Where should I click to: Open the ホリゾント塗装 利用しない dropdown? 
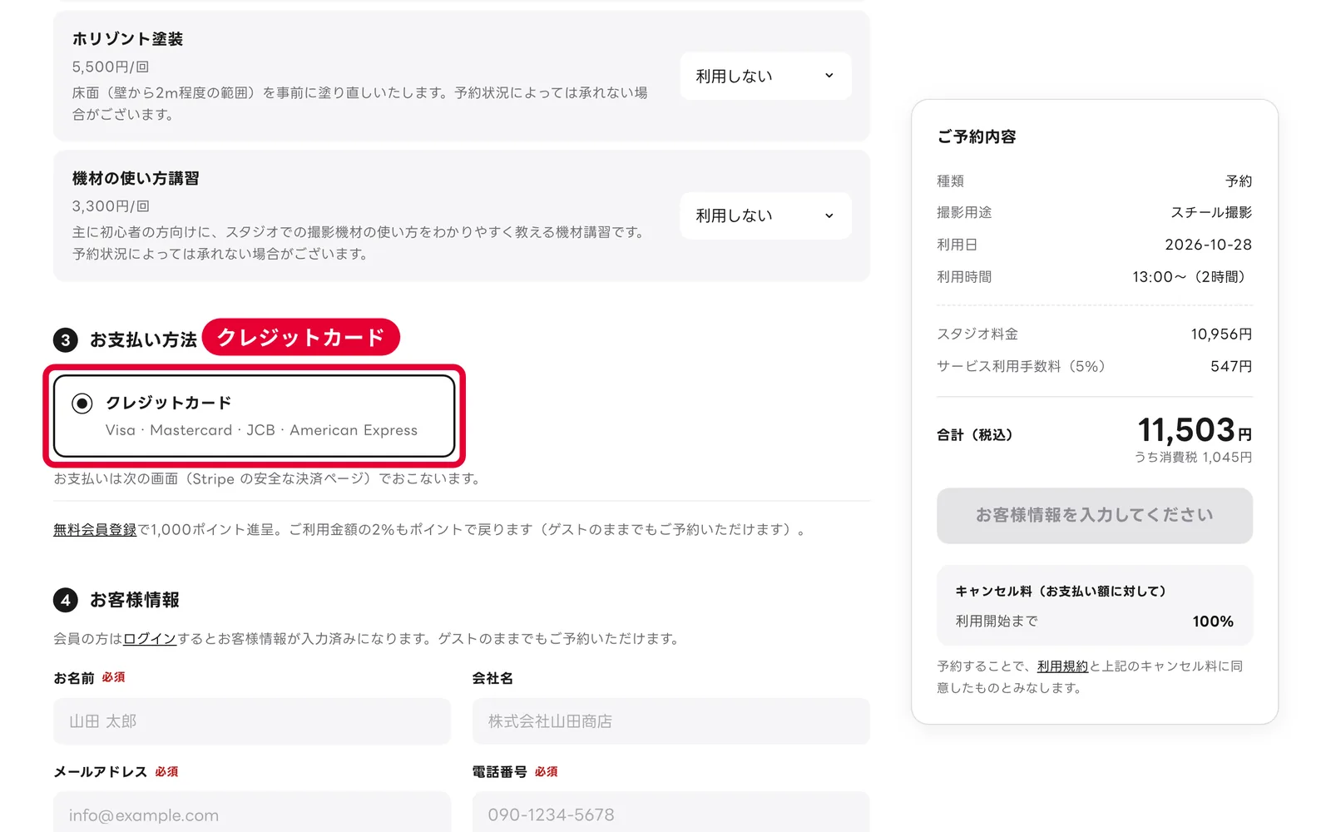765,76
